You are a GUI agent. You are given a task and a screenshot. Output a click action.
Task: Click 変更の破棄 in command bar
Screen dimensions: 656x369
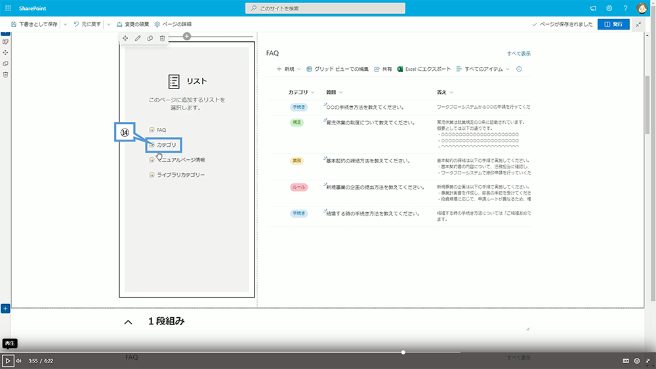coord(133,24)
